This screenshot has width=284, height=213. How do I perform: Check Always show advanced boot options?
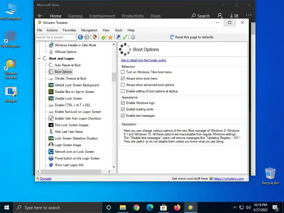(123, 85)
